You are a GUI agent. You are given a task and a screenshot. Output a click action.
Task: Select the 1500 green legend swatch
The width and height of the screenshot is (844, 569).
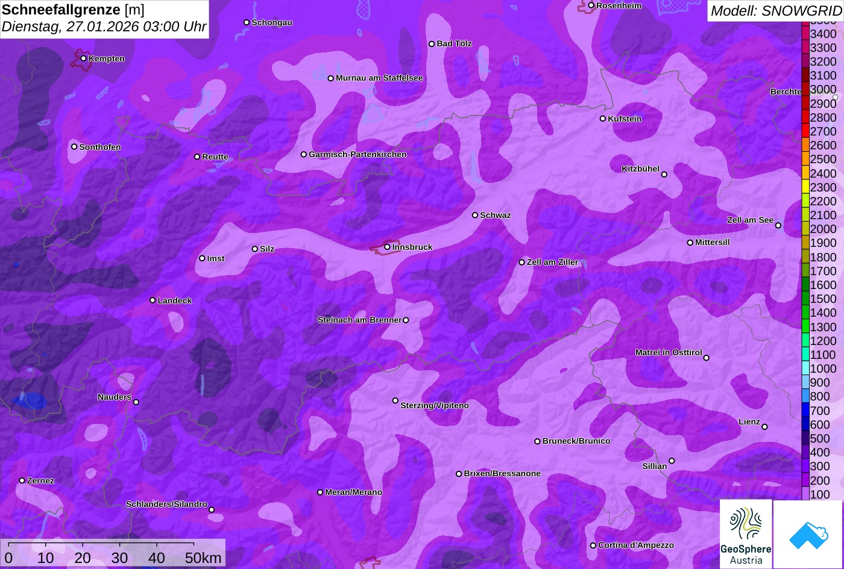coord(805,298)
